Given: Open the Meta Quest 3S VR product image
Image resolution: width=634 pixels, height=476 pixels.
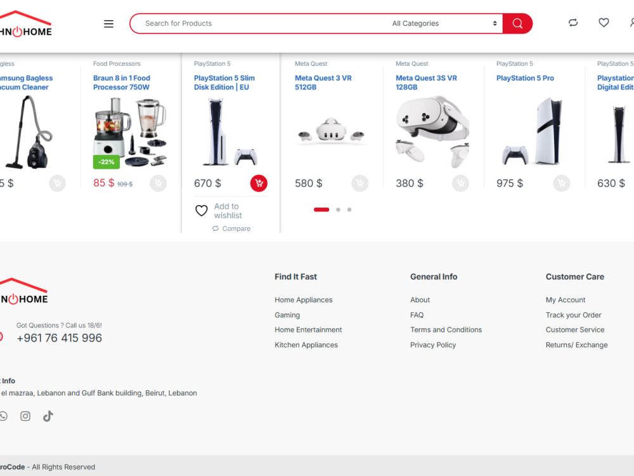Looking at the screenshot, I should click(432, 132).
